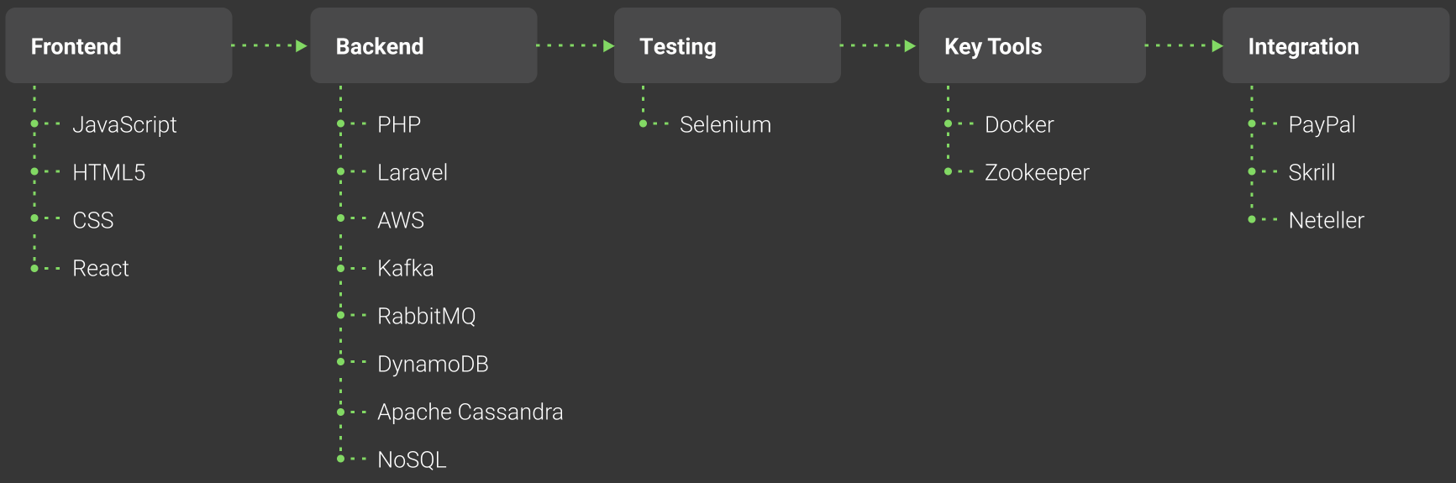The image size is (1456, 483).
Task: Choose the Zookeeper item
Action: coord(1037,172)
